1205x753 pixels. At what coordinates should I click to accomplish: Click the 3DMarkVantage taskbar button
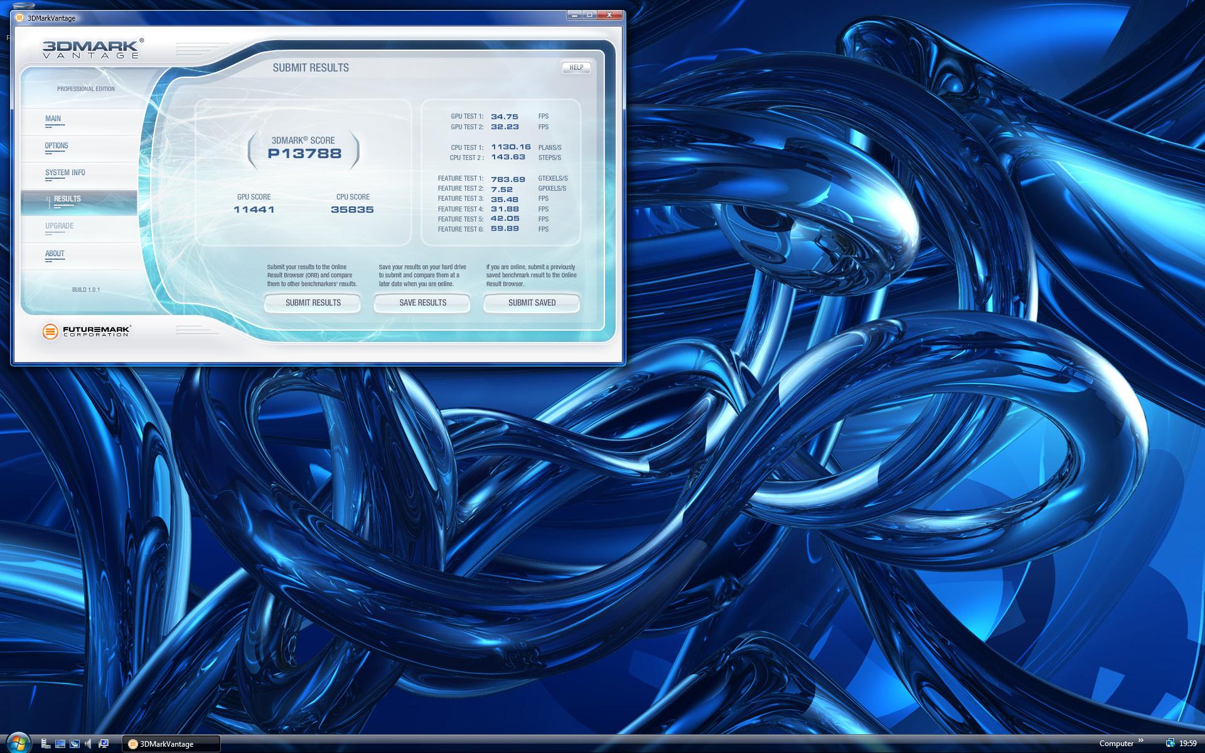point(171,744)
